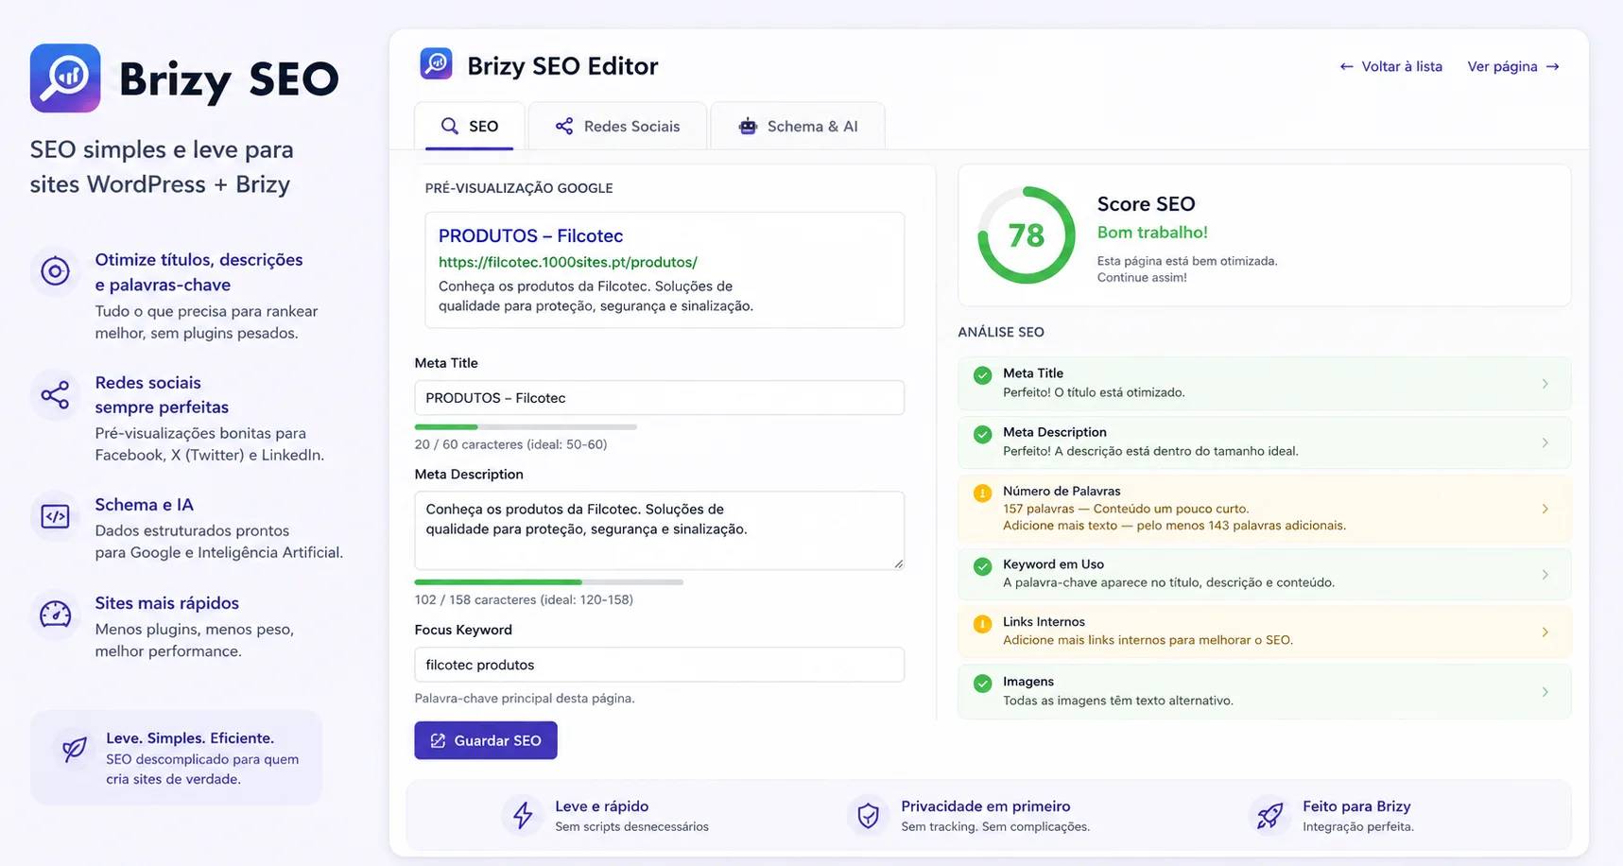Click the share icon beside Redes sociais sempre perfeitas
Viewport: 1623px width, 866px height.
55,394
